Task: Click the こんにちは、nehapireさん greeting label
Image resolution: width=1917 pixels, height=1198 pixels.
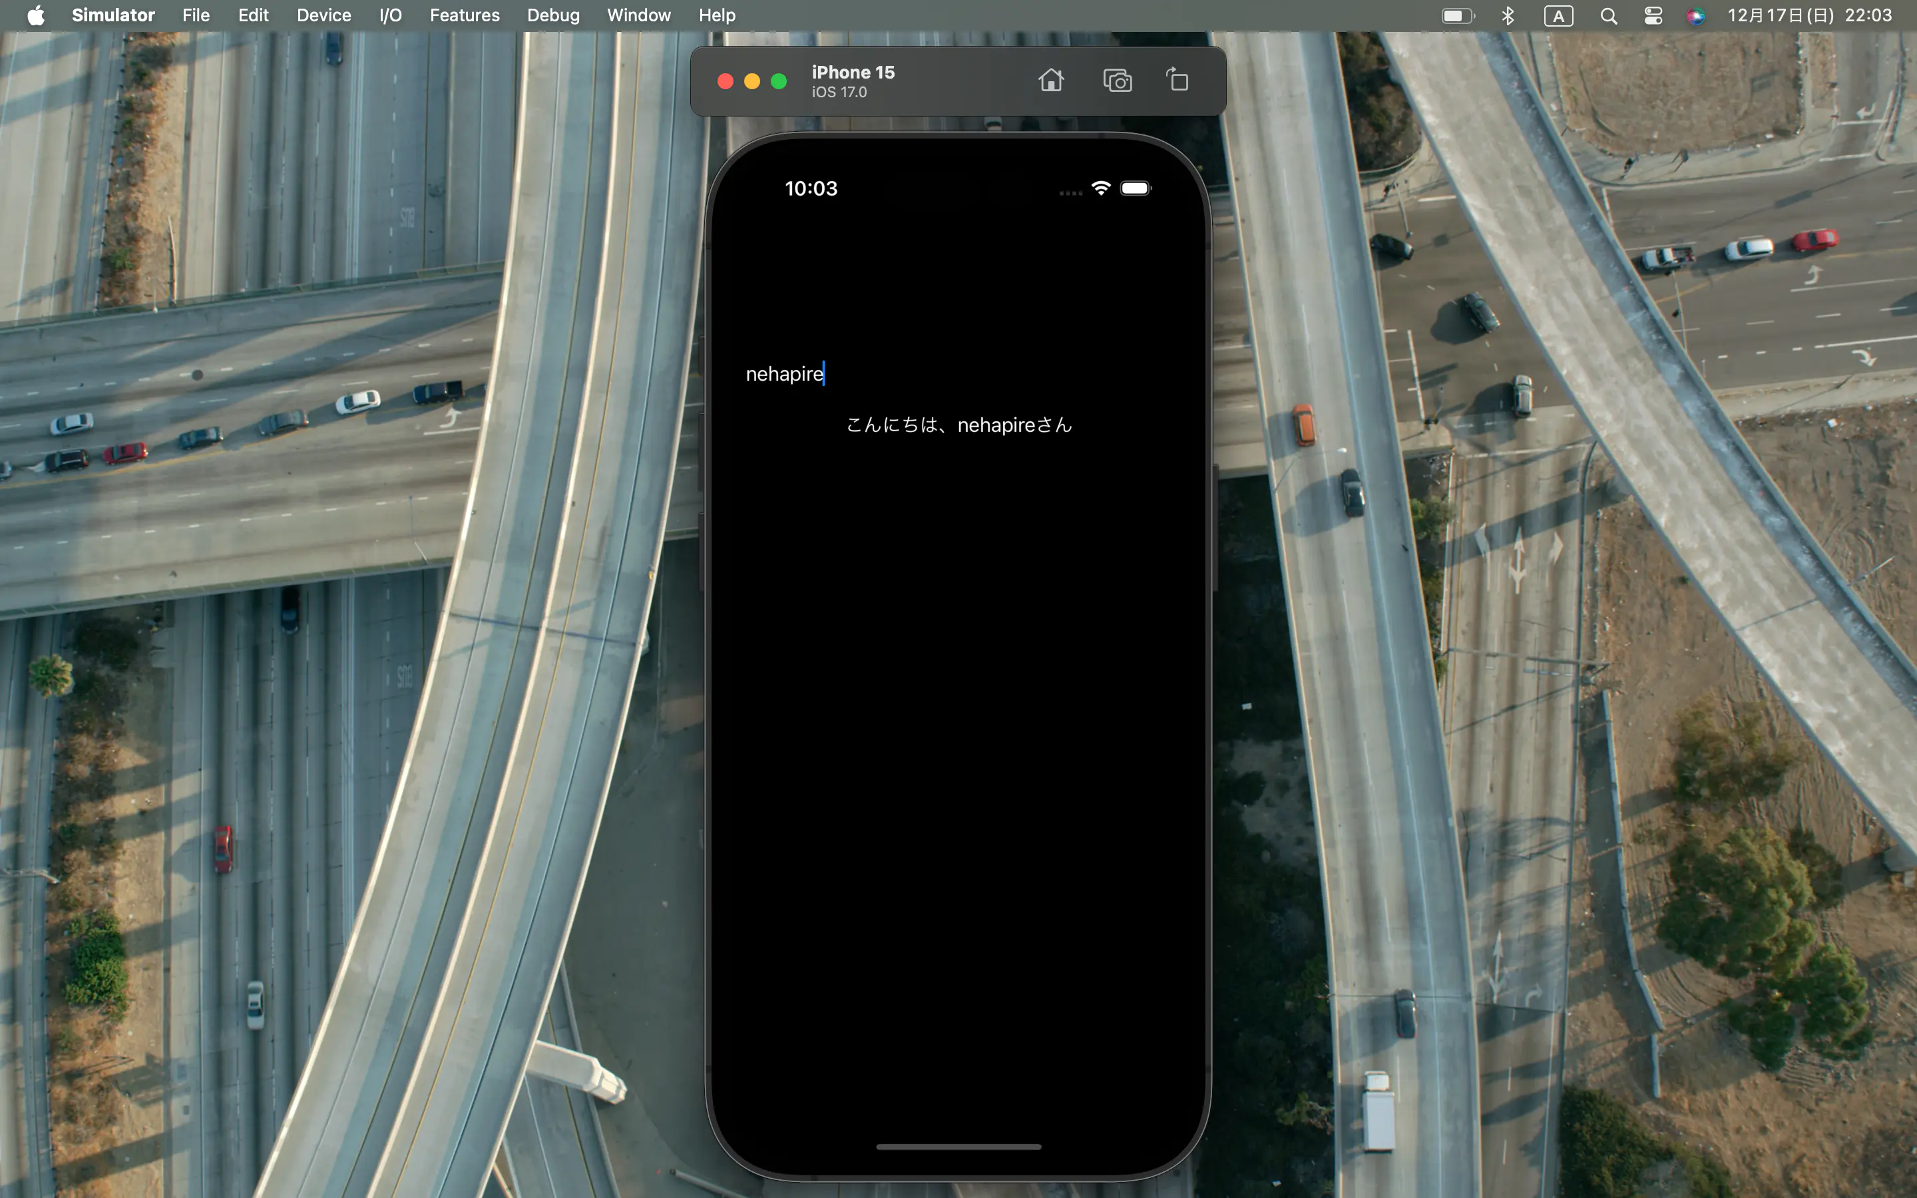Action: 958,425
